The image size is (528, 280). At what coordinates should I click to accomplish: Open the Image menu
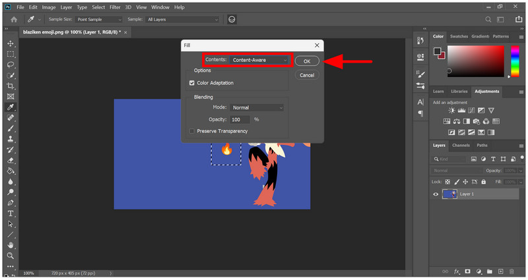point(48,7)
